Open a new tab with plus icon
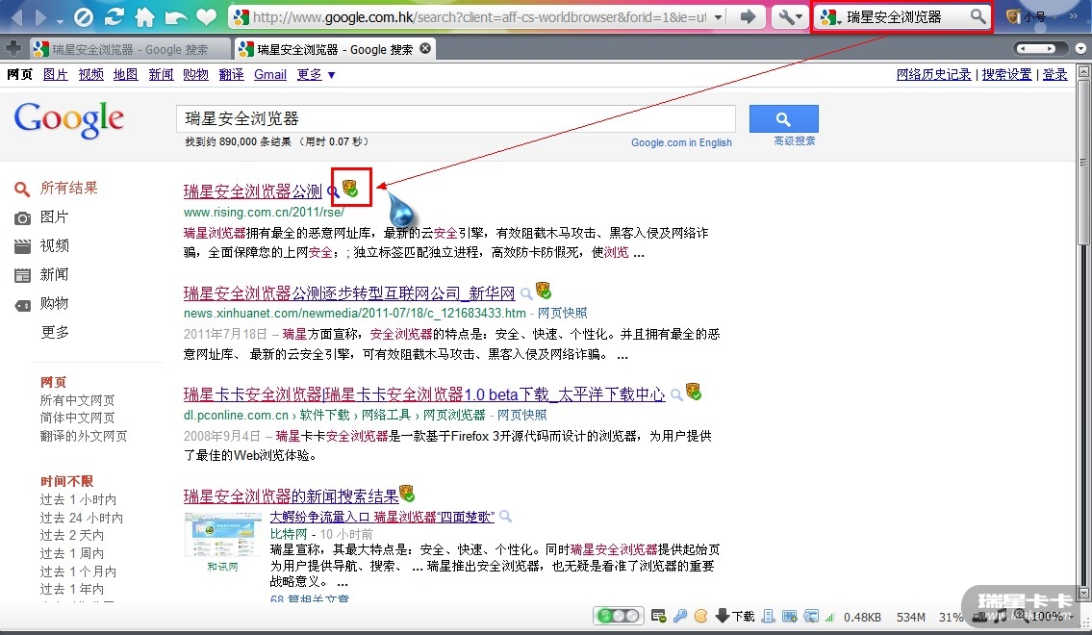 tap(13, 49)
